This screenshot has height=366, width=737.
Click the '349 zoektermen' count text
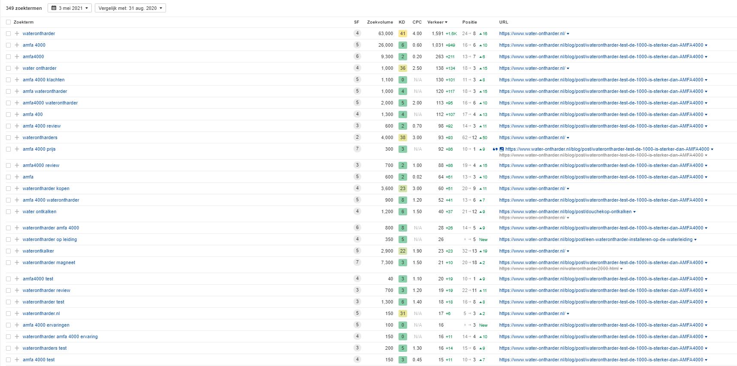[x=24, y=8]
